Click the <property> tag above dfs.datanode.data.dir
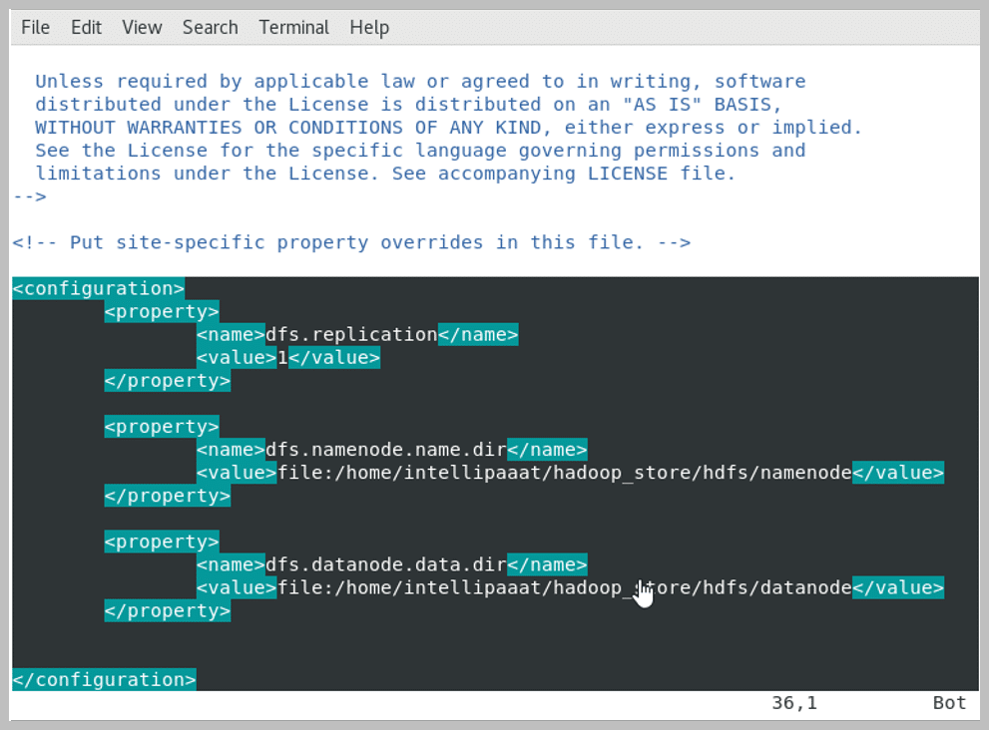The image size is (989, 730). [162, 543]
